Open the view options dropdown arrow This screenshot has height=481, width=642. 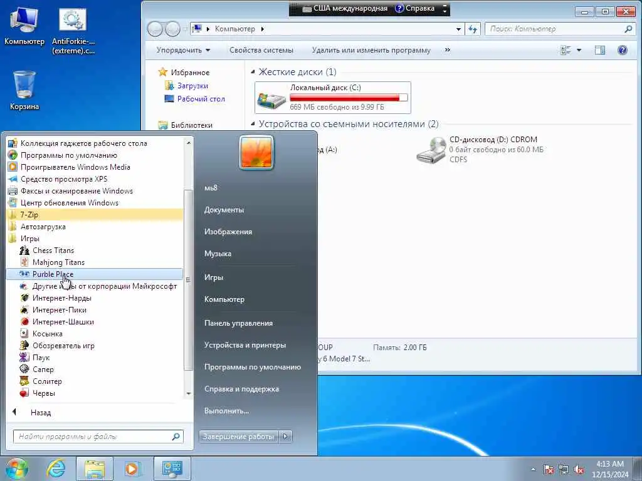579,50
